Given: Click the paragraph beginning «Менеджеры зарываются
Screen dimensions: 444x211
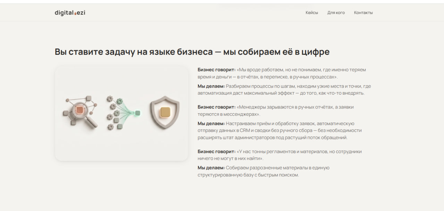Looking at the screenshot, I should [276, 111].
